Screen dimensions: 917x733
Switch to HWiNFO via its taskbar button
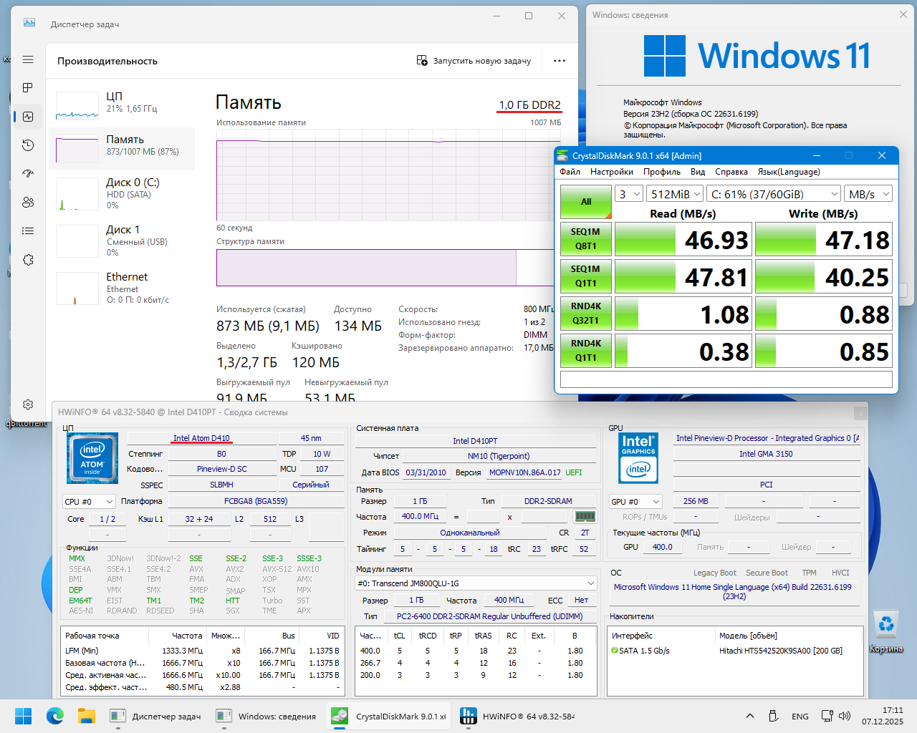pos(519,716)
